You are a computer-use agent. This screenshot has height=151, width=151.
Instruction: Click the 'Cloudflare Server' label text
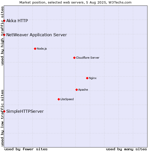coord(88,58)
